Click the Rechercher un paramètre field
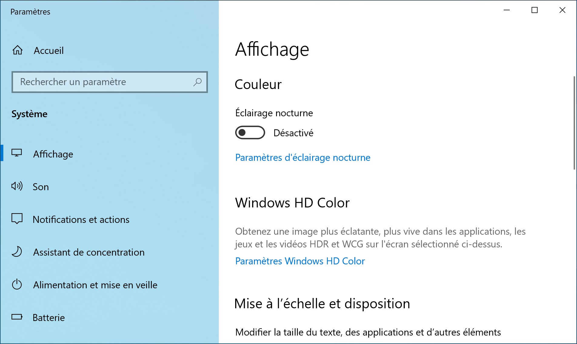Screen dimensions: 577x344 tap(109, 82)
